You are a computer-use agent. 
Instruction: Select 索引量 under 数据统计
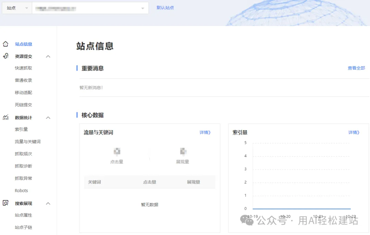coord(22,129)
